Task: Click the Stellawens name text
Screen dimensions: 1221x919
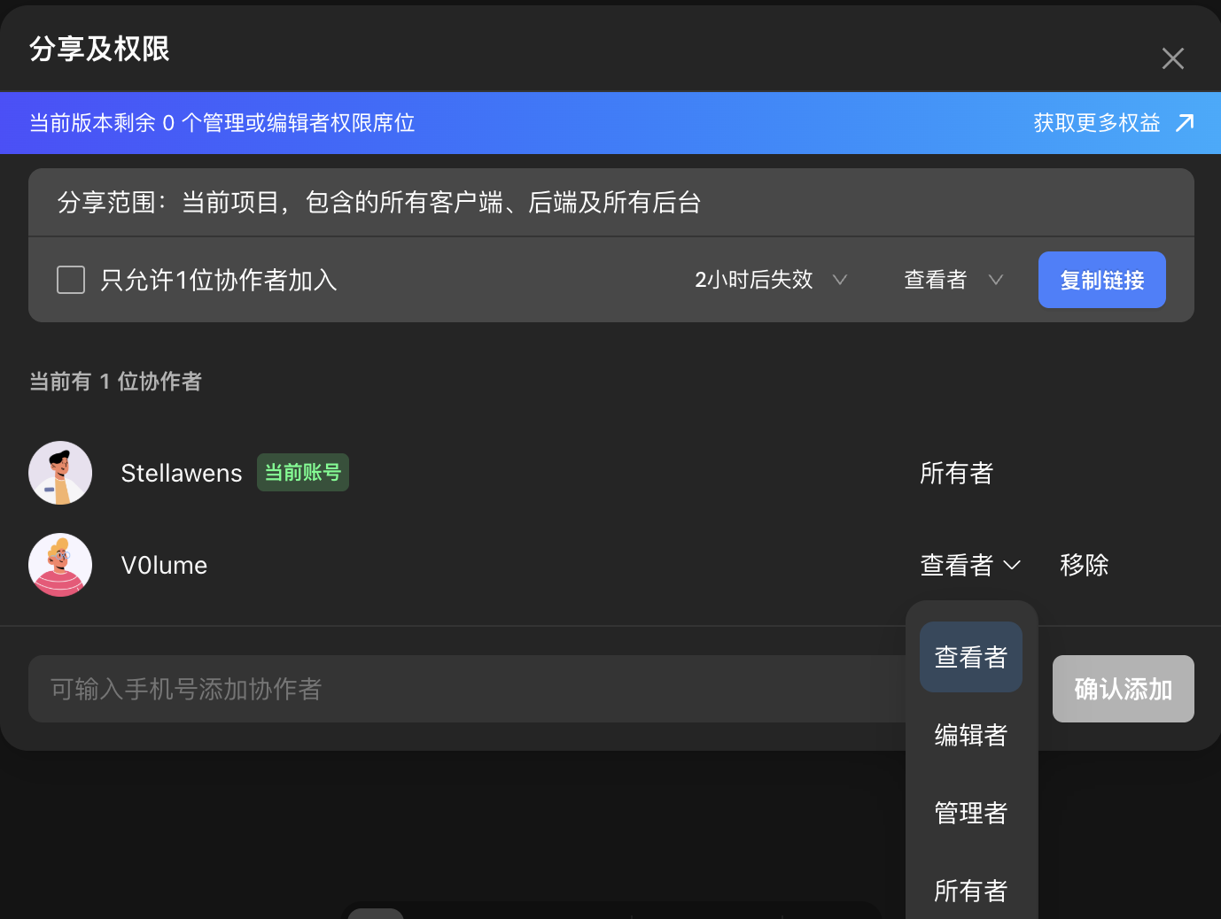Action: click(x=182, y=473)
